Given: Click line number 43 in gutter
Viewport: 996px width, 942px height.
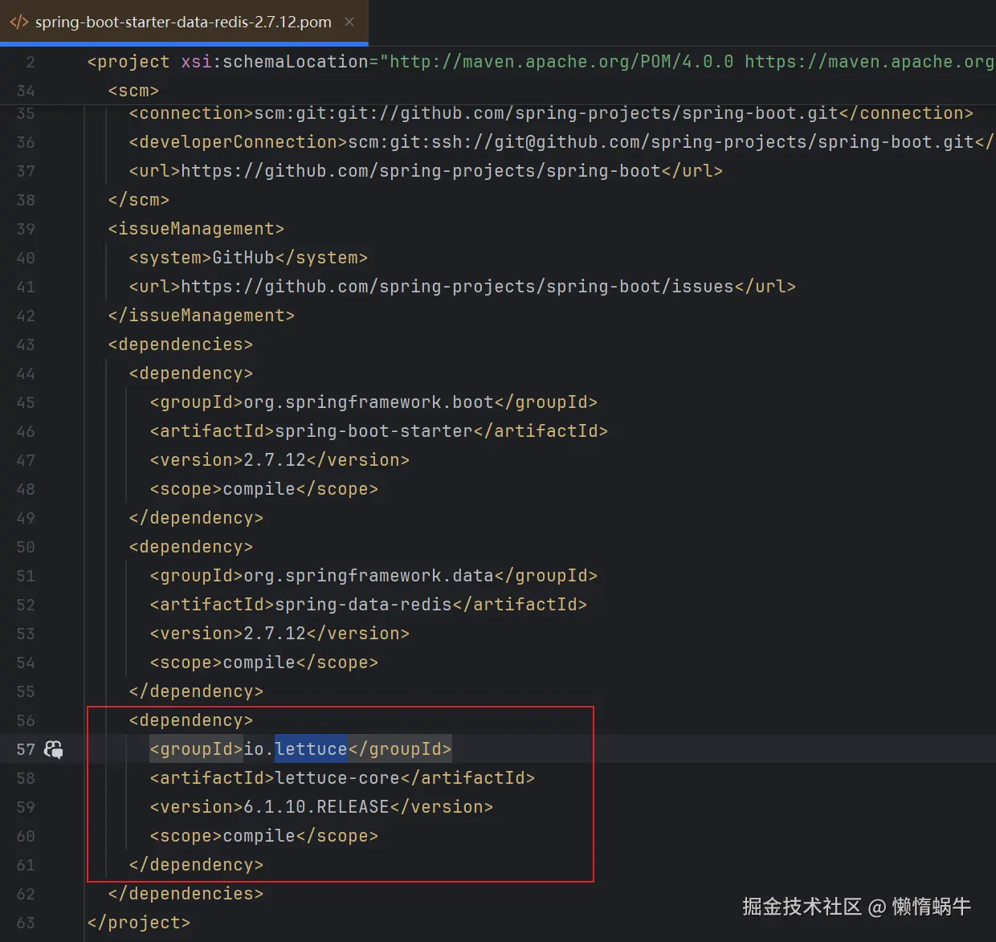Looking at the screenshot, I should 26,345.
